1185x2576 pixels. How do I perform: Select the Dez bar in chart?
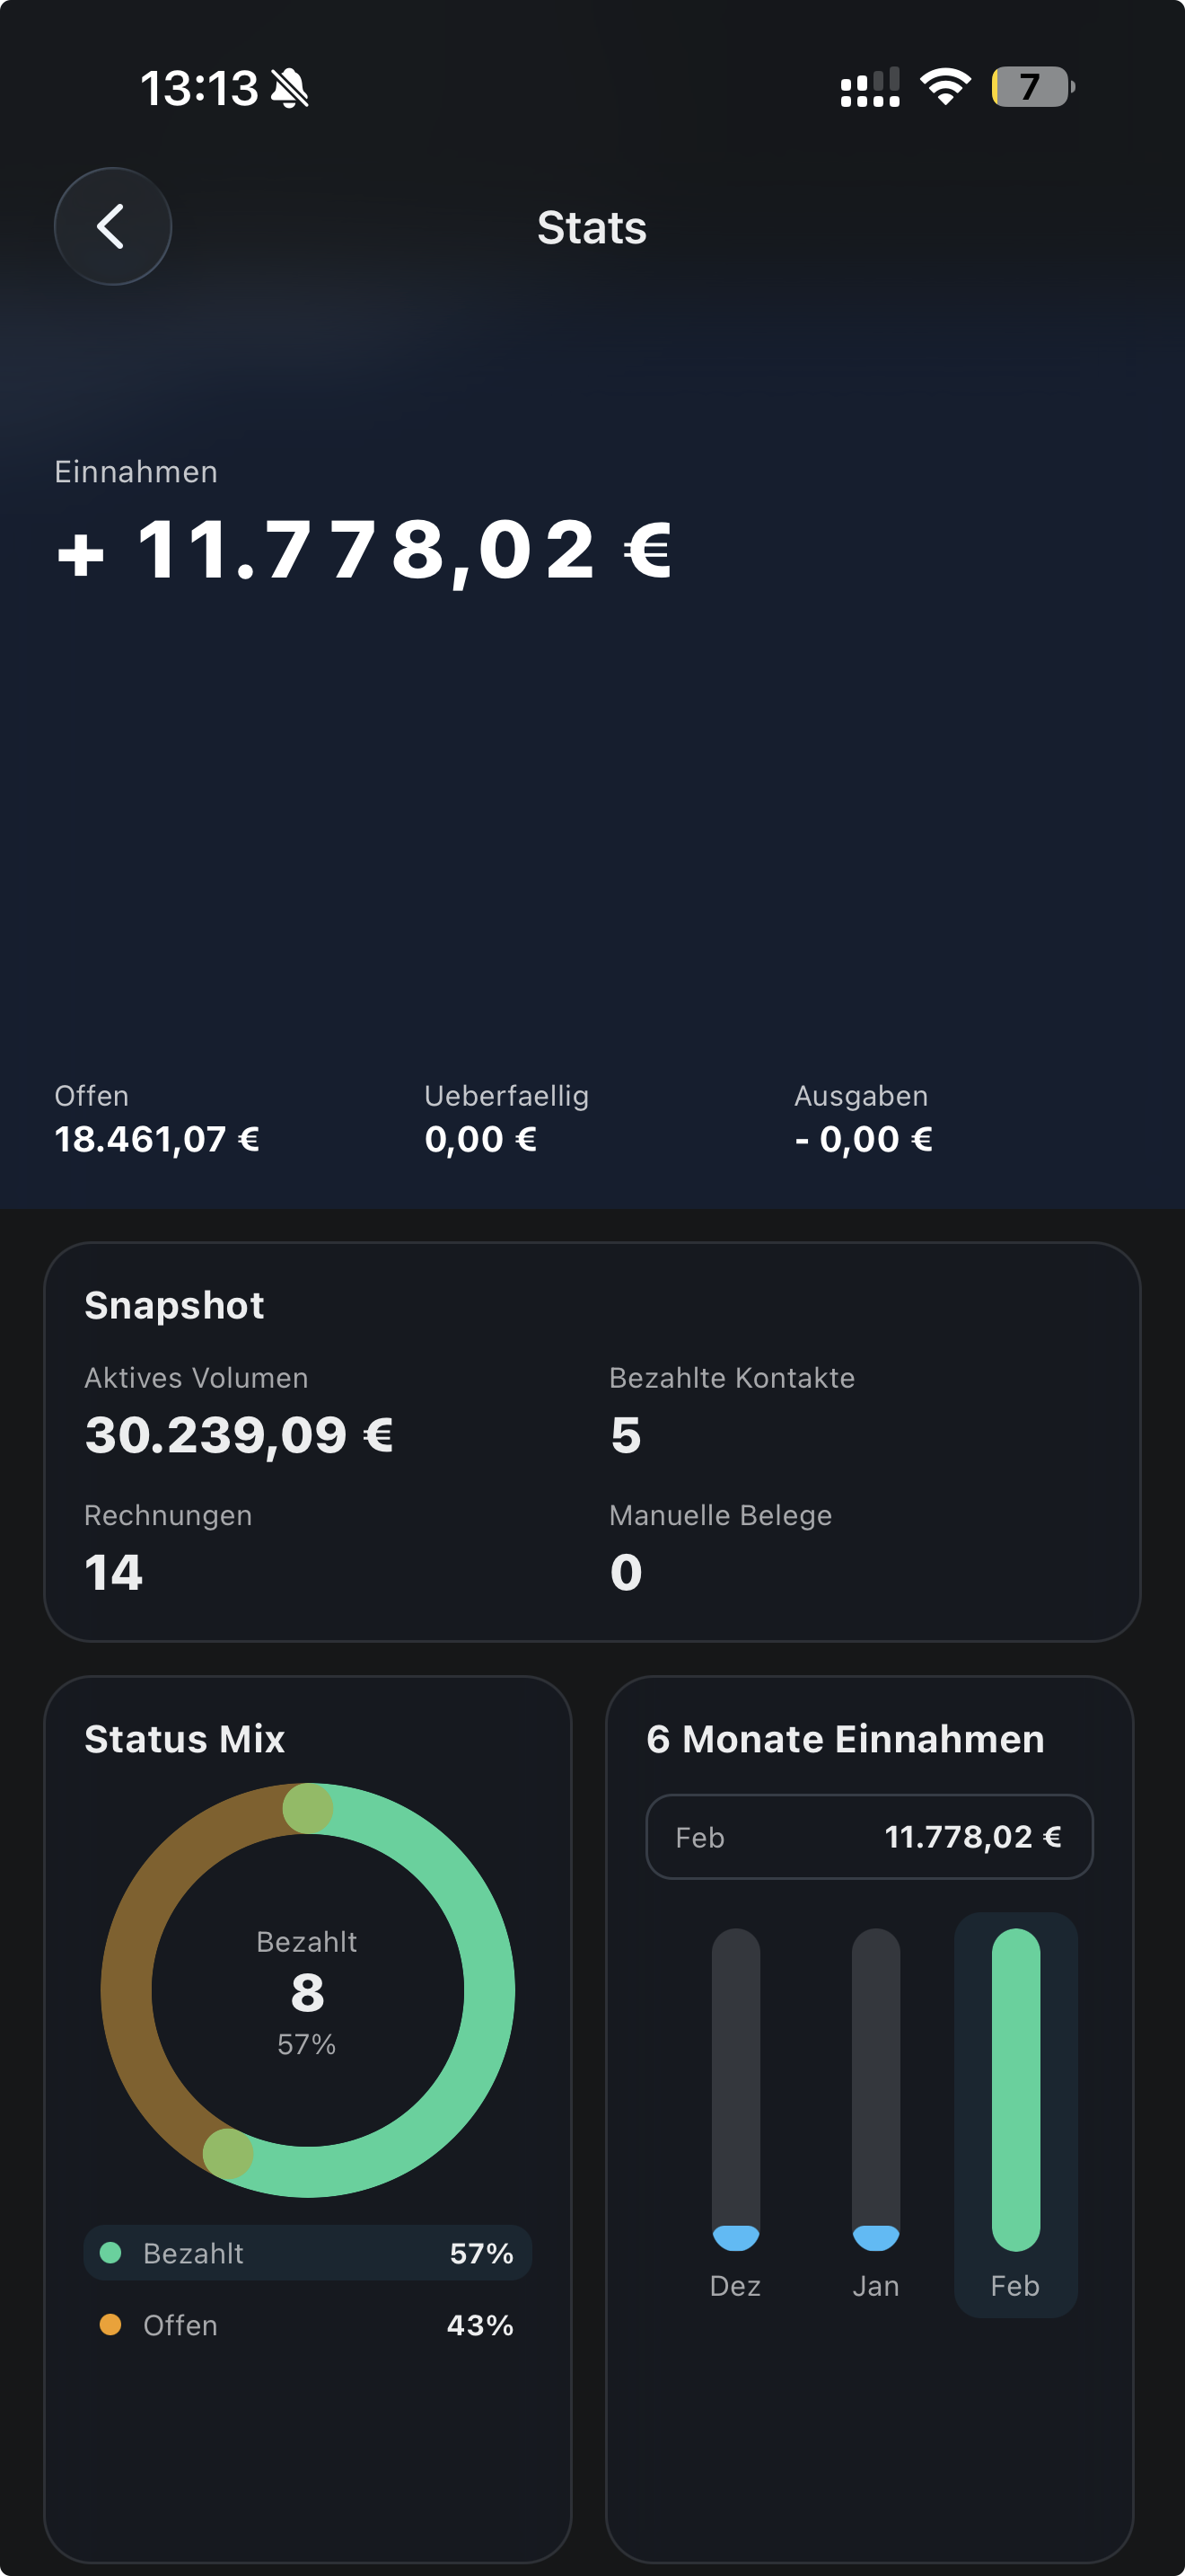tap(735, 2090)
